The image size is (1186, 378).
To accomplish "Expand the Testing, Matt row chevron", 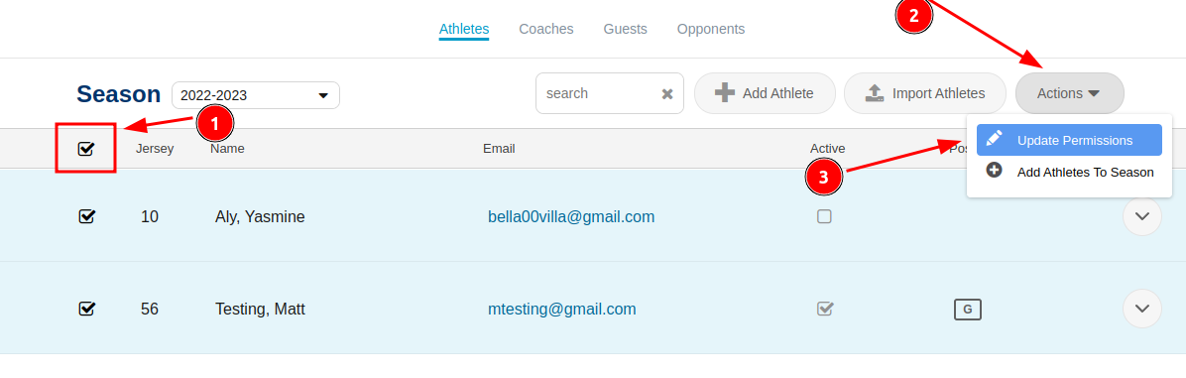I will point(1142,309).
